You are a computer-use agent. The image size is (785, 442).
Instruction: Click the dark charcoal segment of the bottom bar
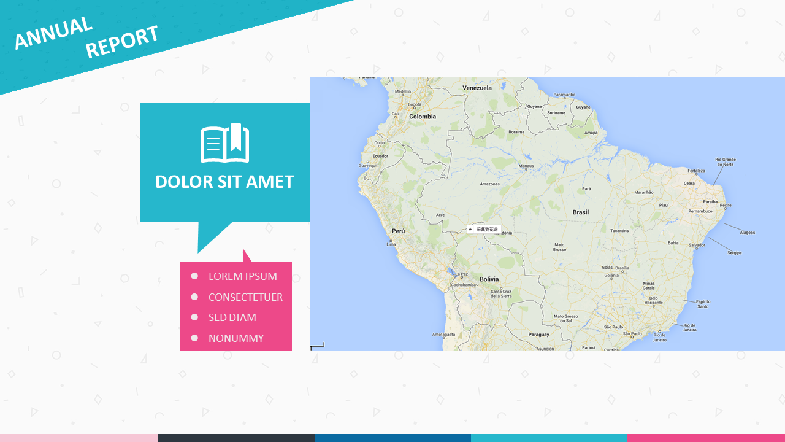[235, 438]
